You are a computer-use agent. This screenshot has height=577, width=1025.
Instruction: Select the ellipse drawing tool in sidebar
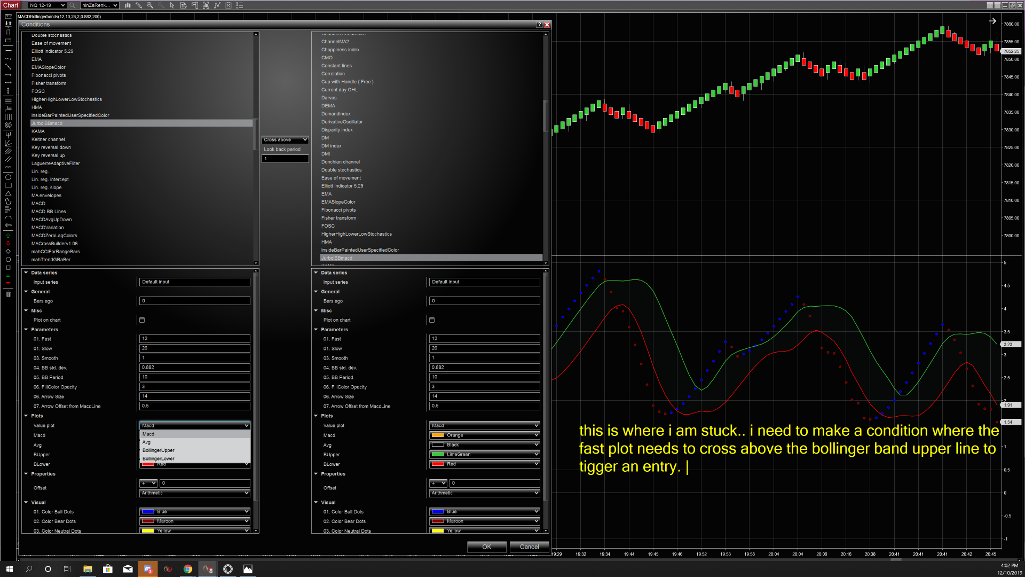tap(8, 177)
